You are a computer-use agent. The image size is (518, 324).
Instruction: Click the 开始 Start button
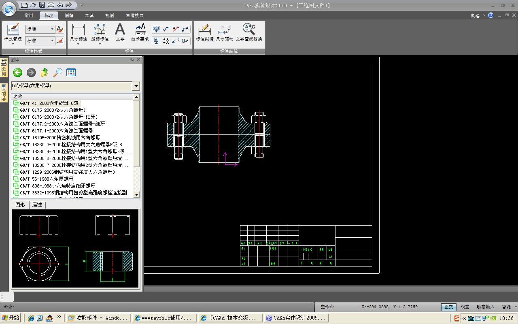pyautogui.click(x=11, y=318)
